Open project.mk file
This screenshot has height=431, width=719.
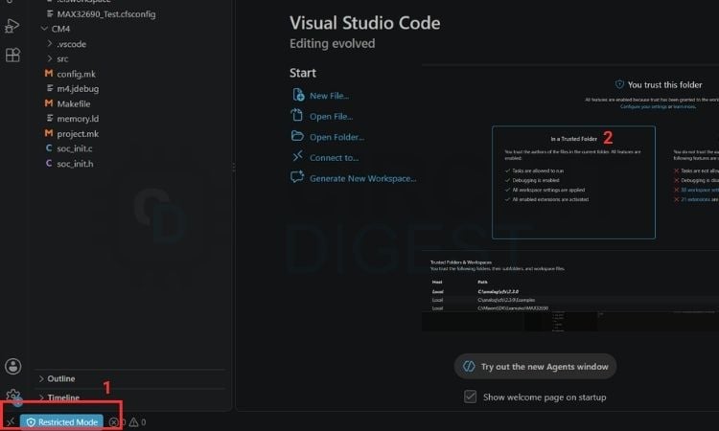tap(78, 133)
